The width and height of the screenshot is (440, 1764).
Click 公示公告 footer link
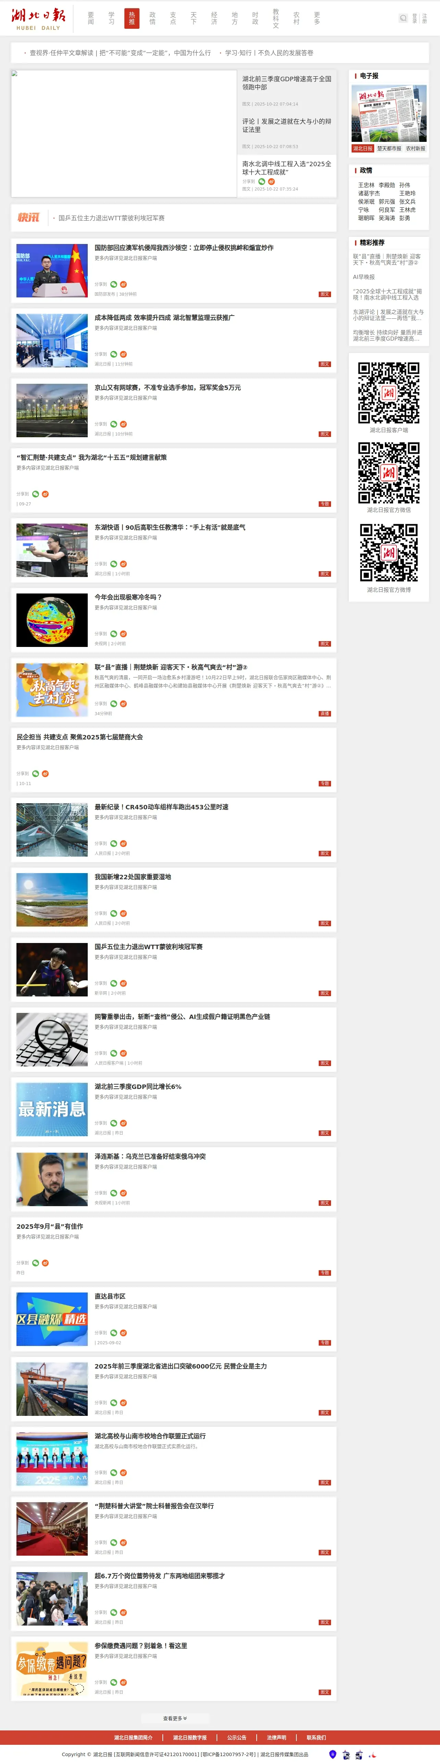click(236, 1737)
